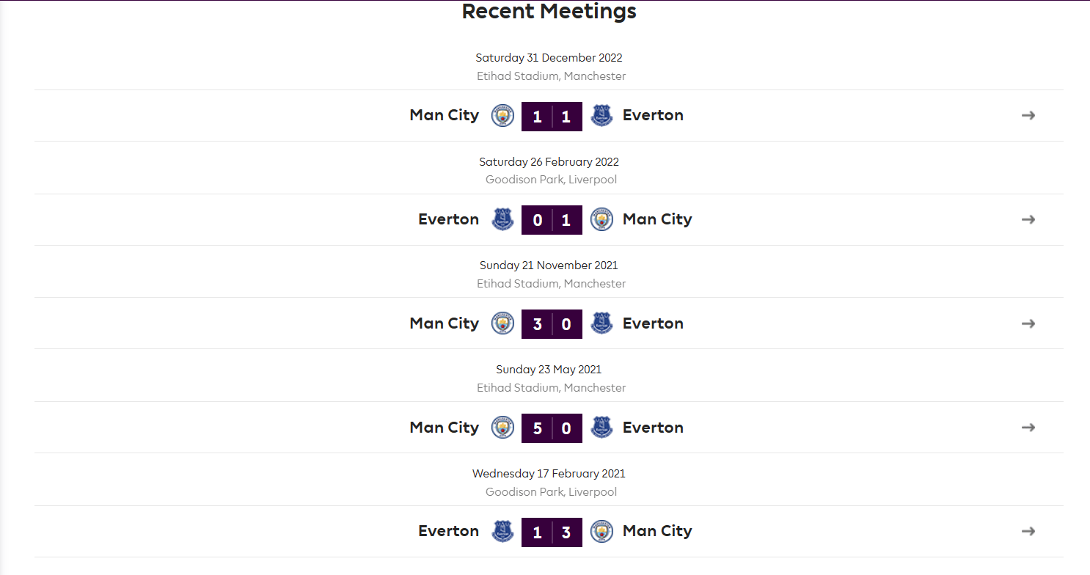Click Everton crest in 31 December 2022 match
Image resolution: width=1090 pixels, height=575 pixels.
pos(601,116)
